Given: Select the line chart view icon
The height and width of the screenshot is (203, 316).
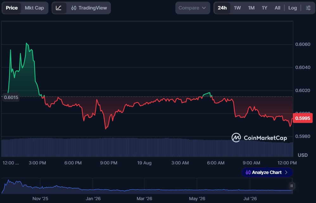Looking at the screenshot, I should tap(59, 8).
